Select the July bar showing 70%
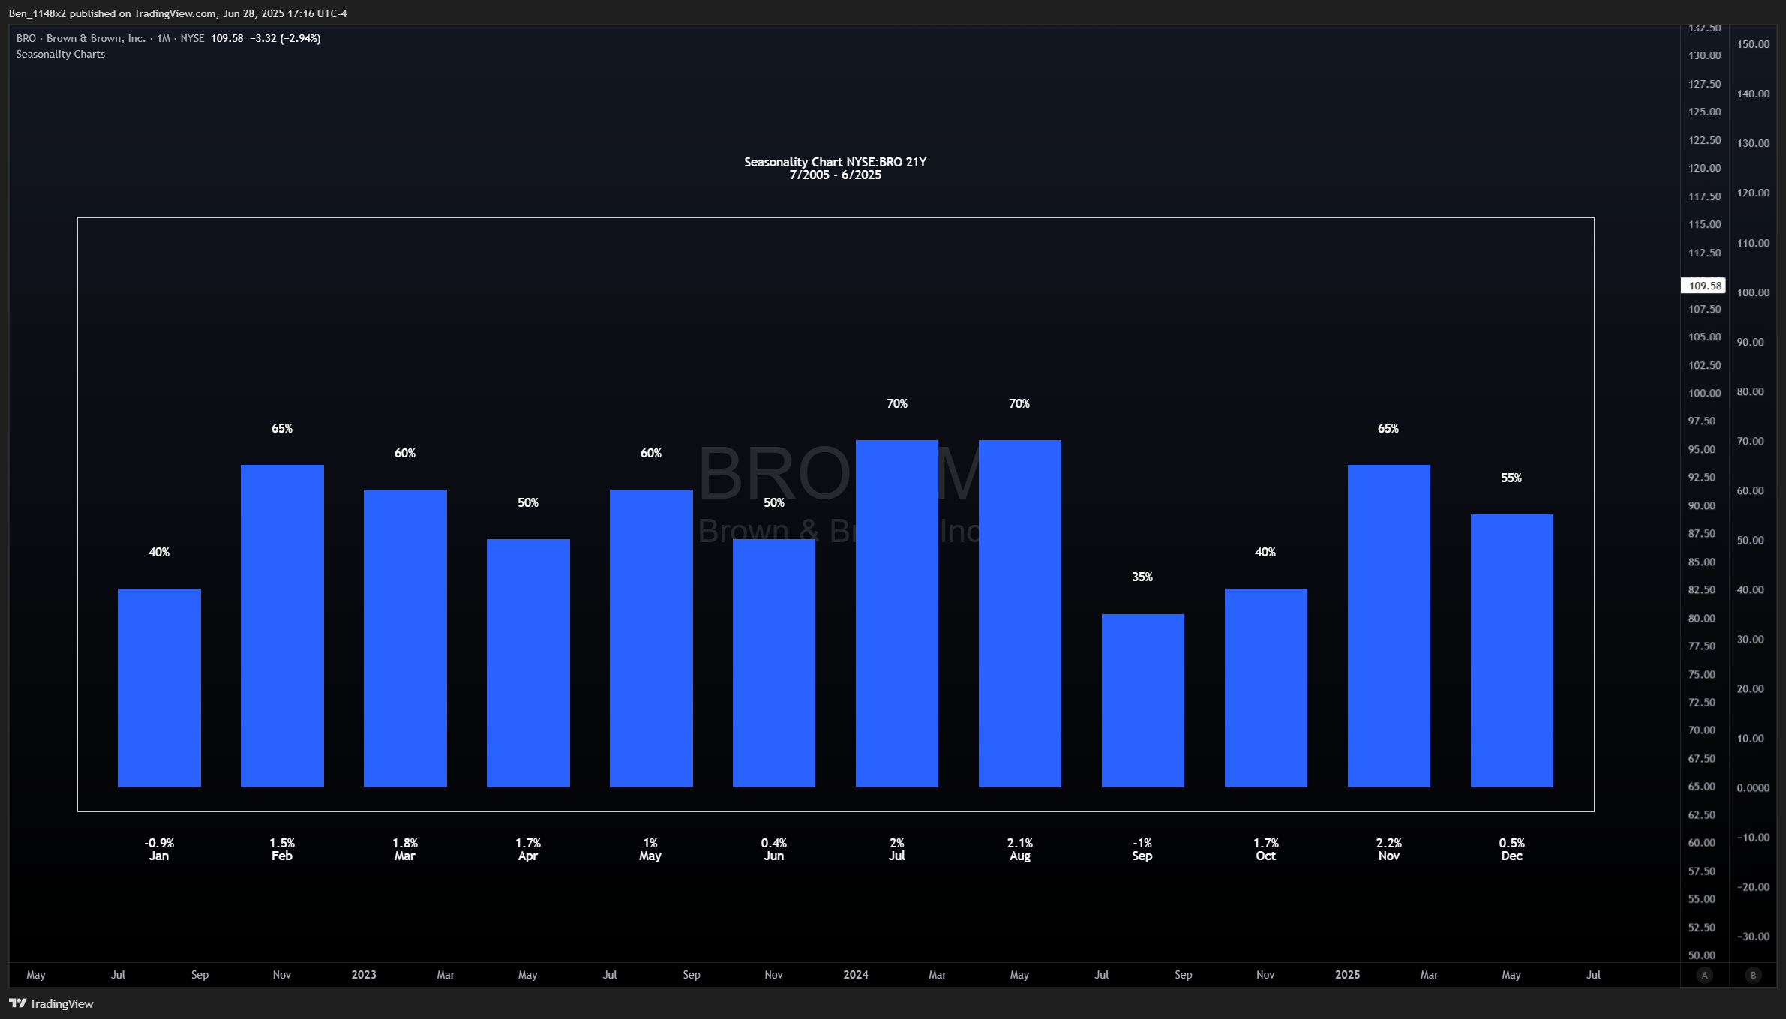 [x=896, y=613]
